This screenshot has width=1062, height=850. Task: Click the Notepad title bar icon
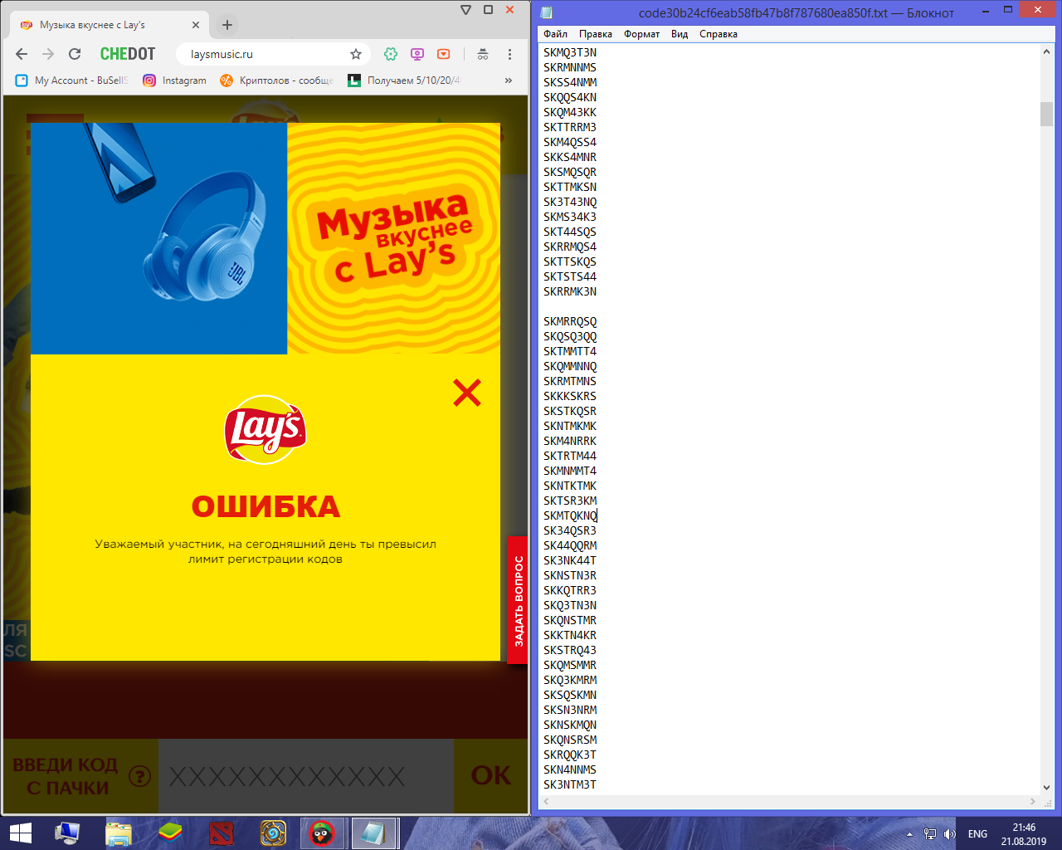click(x=547, y=12)
